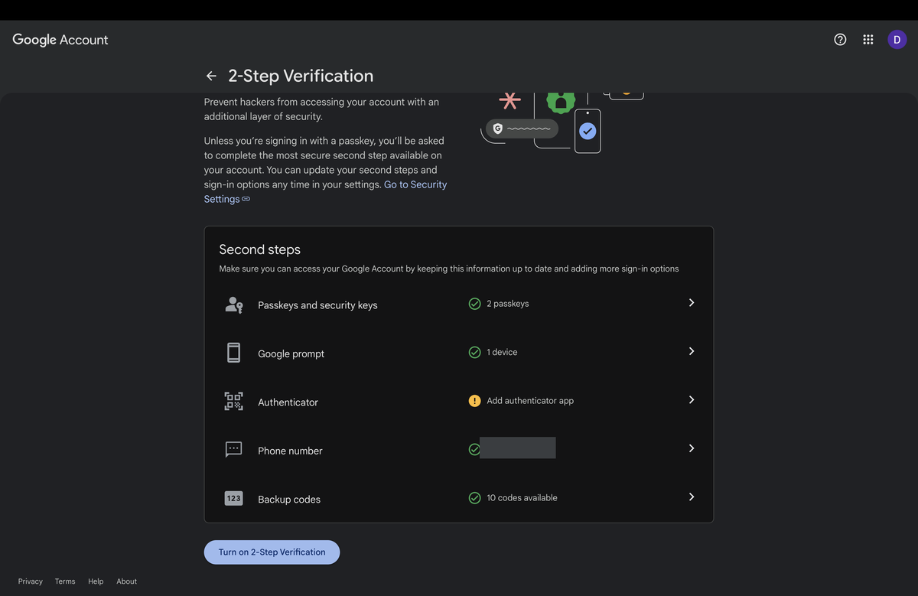Click the redacted phone number value
This screenshot has width=918, height=596.
(x=518, y=448)
